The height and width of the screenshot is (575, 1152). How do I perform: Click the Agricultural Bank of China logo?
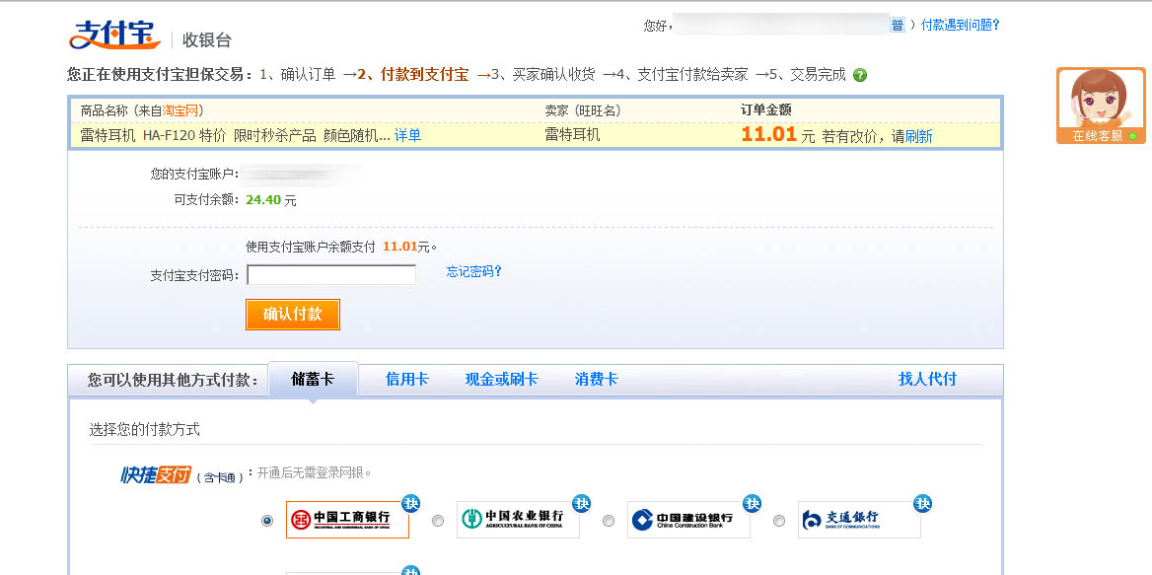click(x=518, y=520)
